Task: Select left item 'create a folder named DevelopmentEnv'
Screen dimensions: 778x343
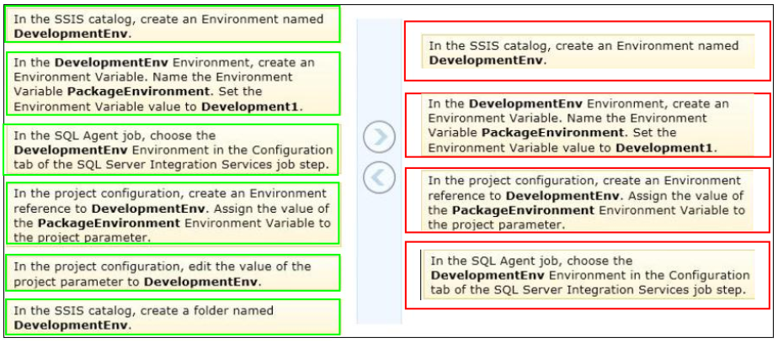Action: point(173,317)
